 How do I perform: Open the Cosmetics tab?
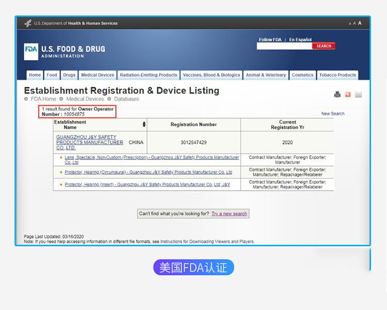click(302, 75)
